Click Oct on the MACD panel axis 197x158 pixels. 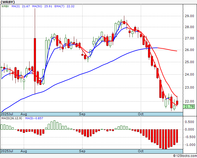coord(141,151)
